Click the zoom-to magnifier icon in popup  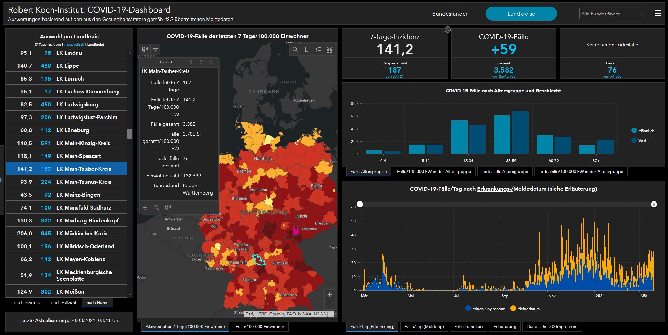pos(157,208)
